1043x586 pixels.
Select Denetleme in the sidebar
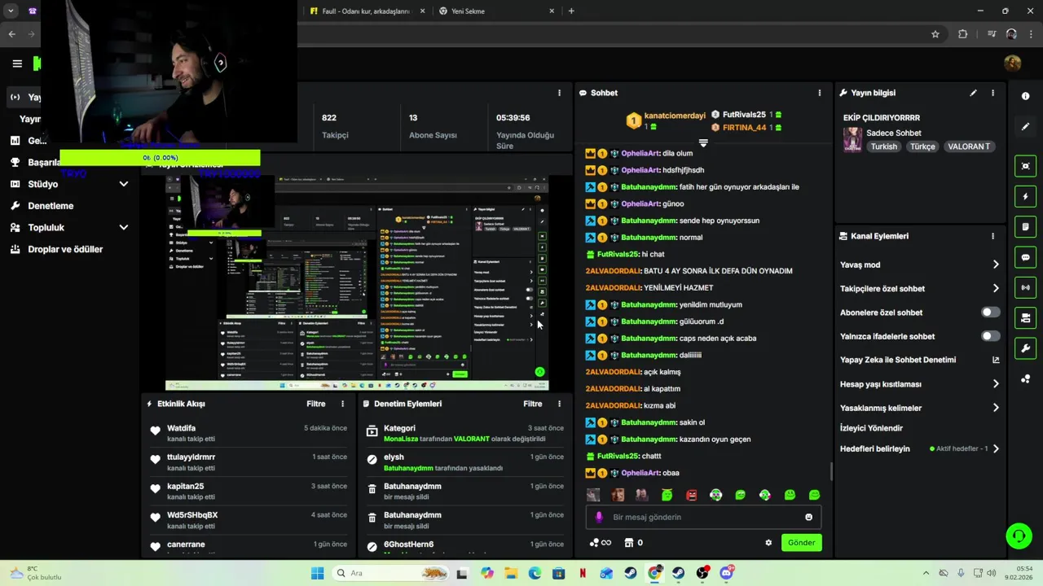click(x=51, y=206)
